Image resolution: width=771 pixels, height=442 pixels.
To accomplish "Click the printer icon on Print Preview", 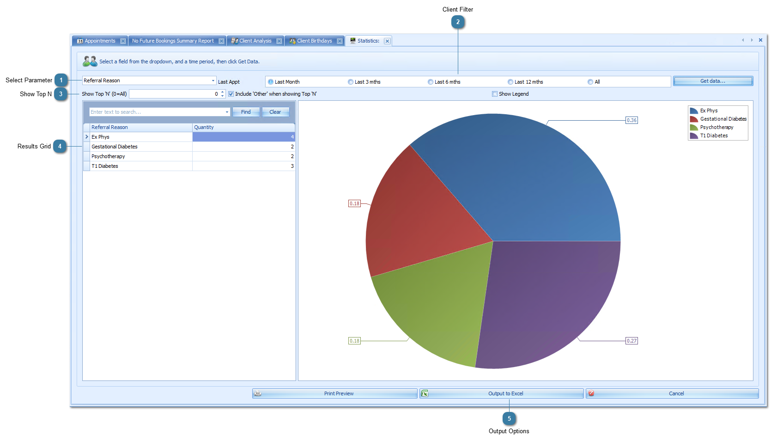I will pyautogui.click(x=258, y=393).
